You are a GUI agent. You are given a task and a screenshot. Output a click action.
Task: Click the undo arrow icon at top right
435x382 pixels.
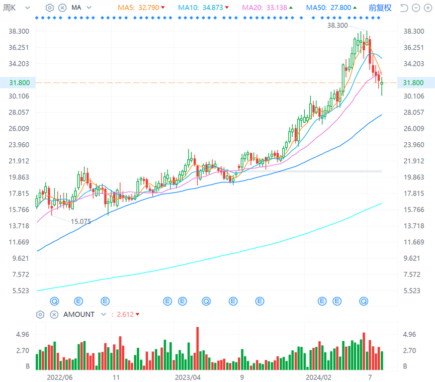pos(404,8)
